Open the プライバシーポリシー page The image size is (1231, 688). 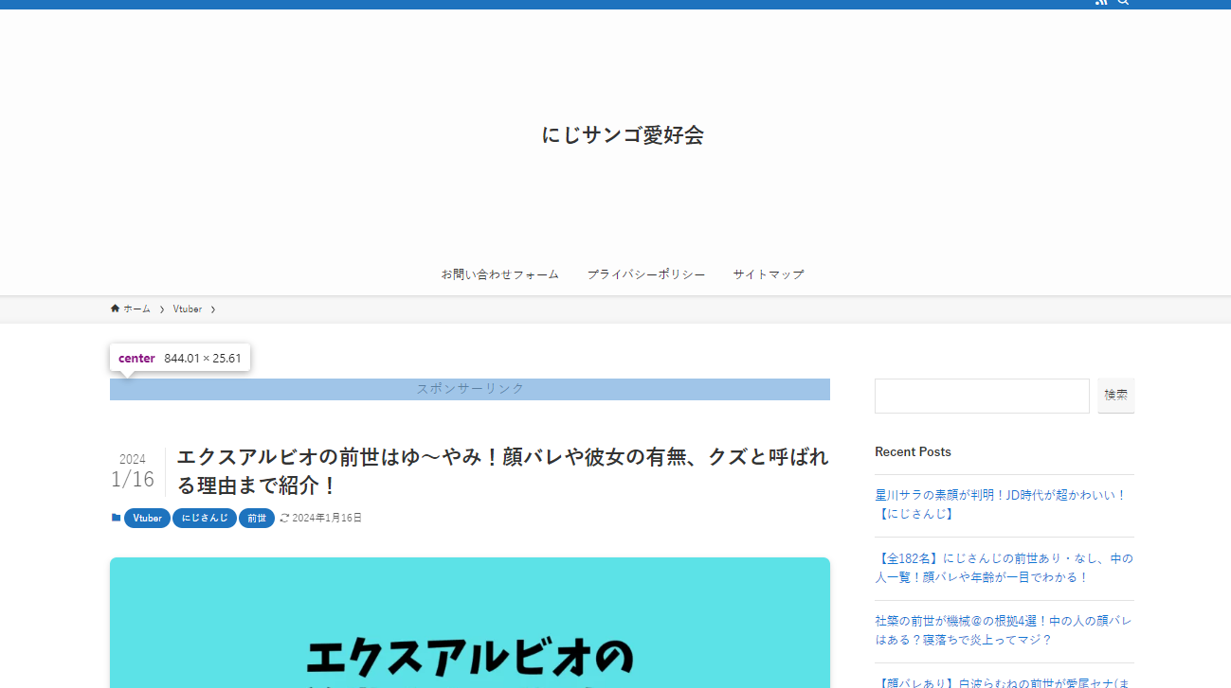[647, 273]
